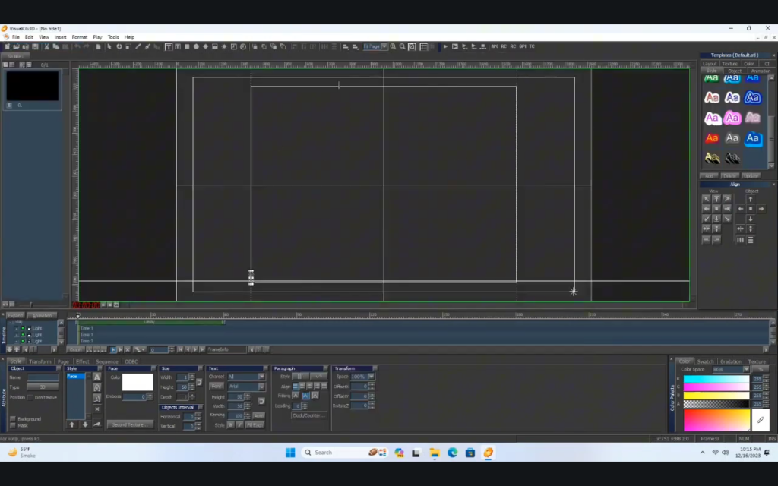Viewport: 778px width, 486px height.
Task: Click the Second Texture button
Action: click(x=131, y=424)
